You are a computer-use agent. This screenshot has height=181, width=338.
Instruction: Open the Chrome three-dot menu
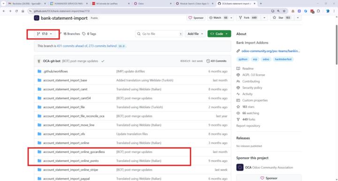pos(334,11)
